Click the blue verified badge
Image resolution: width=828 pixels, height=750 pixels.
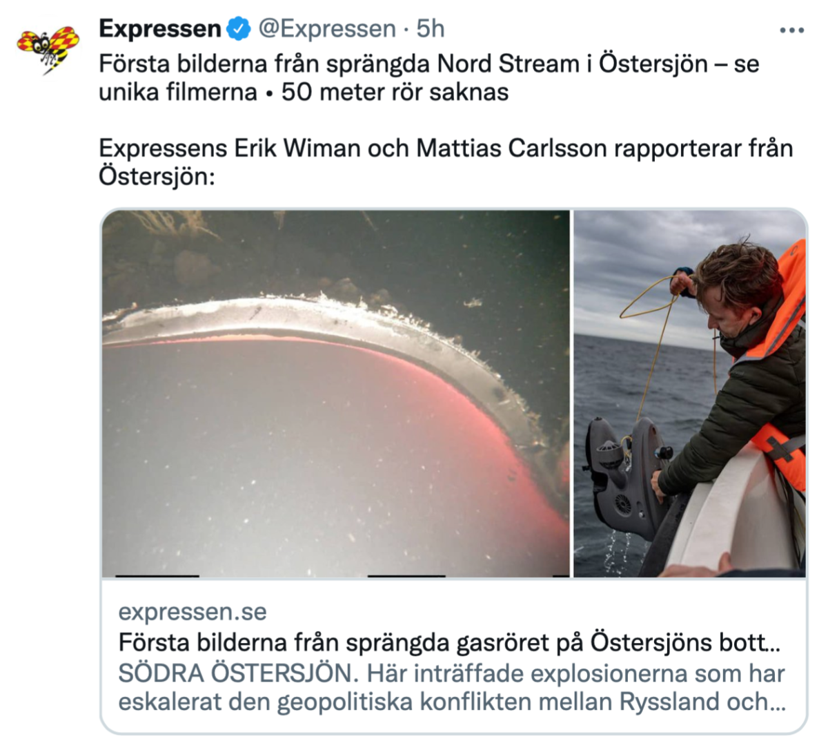(239, 29)
